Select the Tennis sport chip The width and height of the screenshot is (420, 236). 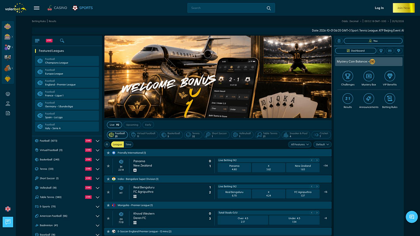pos(193,135)
